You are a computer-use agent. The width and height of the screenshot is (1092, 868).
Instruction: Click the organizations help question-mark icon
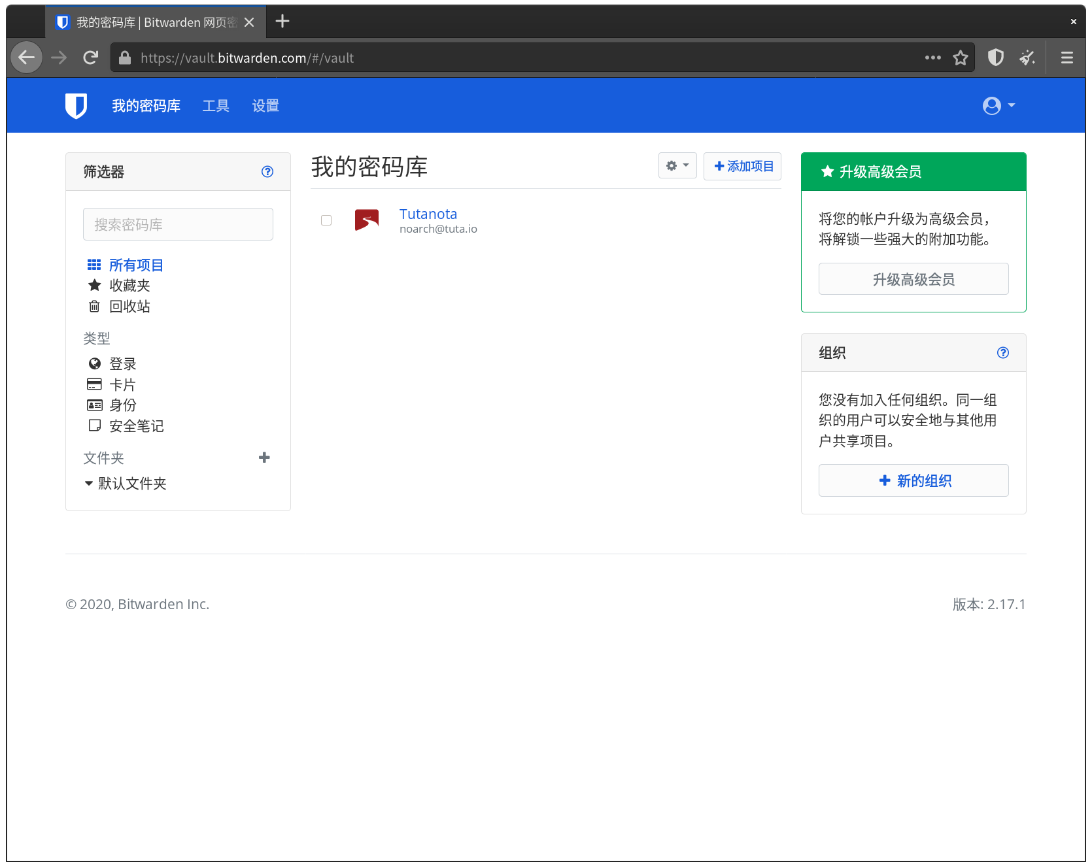coord(1002,353)
